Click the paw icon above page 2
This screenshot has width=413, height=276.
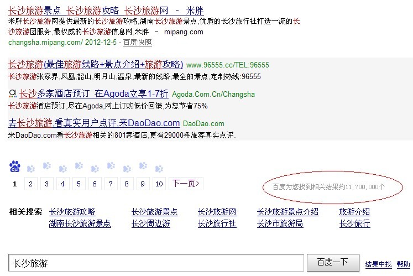(31, 168)
